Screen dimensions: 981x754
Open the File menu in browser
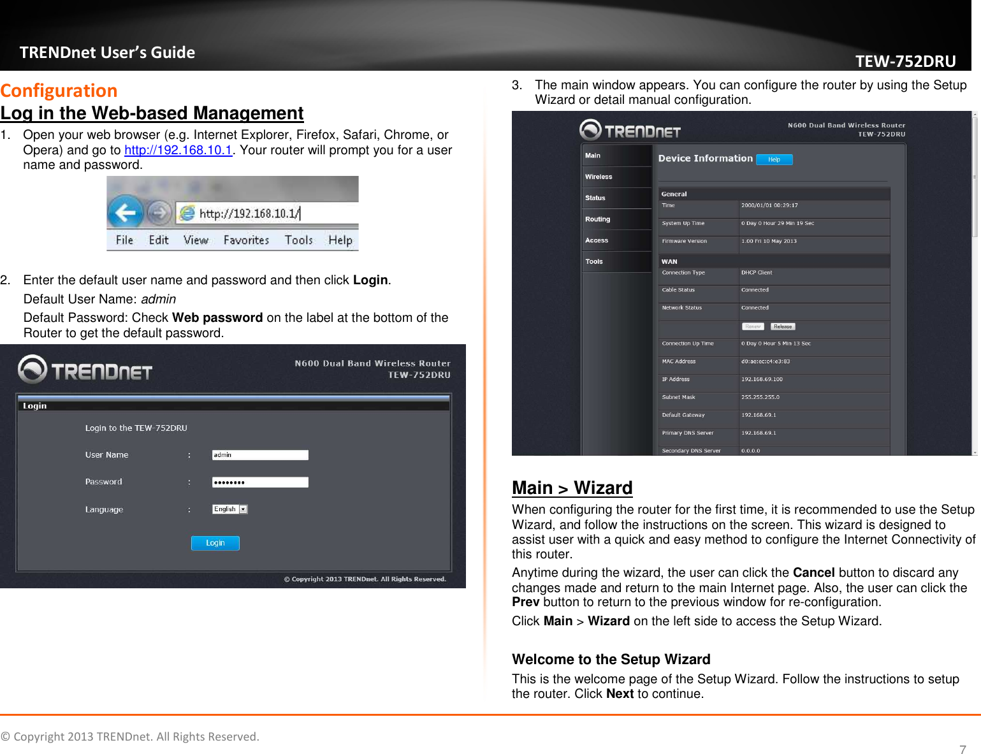click(x=124, y=240)
